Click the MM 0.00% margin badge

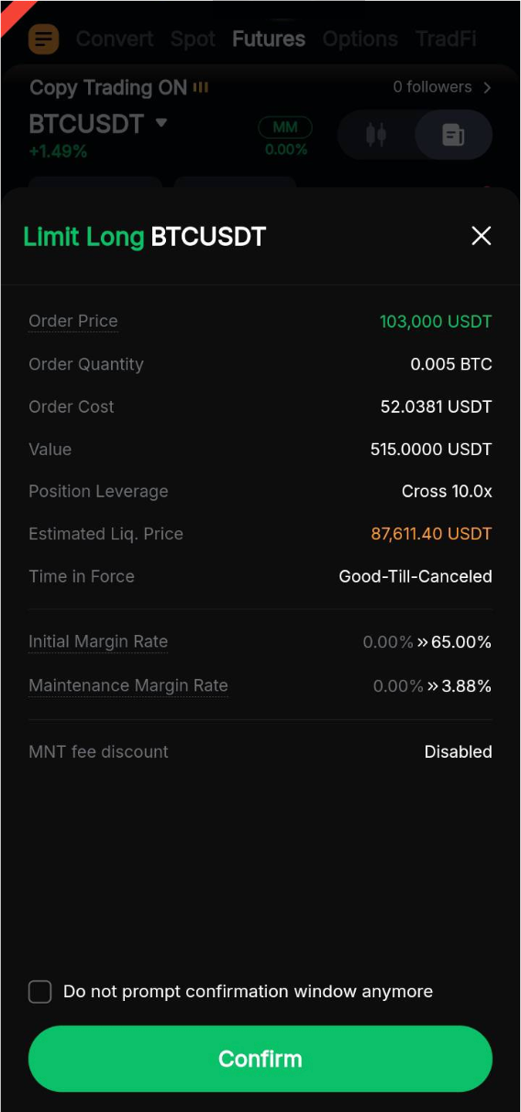coord(285,136)
